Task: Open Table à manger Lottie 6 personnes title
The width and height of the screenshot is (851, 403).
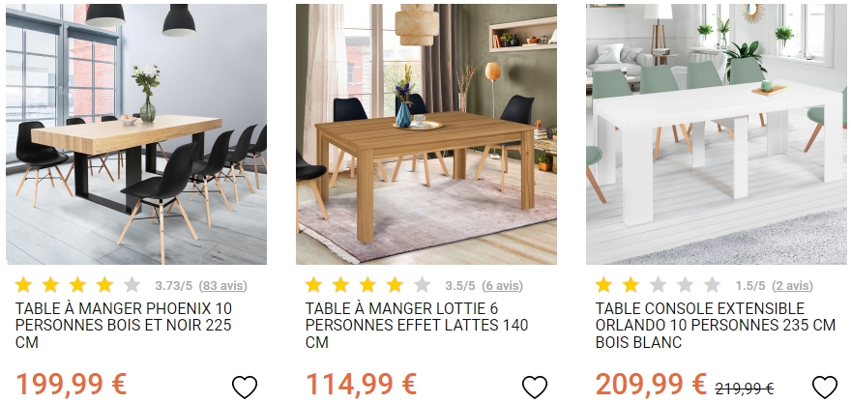Action: [x=416, y=326]
